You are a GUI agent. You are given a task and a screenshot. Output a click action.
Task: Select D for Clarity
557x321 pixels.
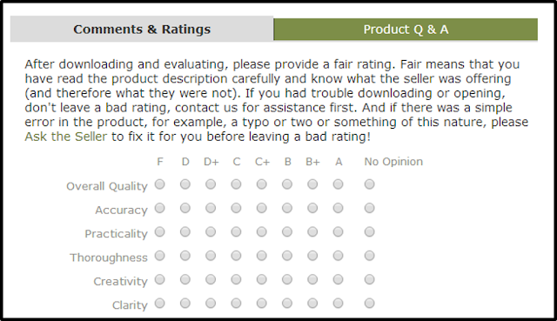(185, 304)
